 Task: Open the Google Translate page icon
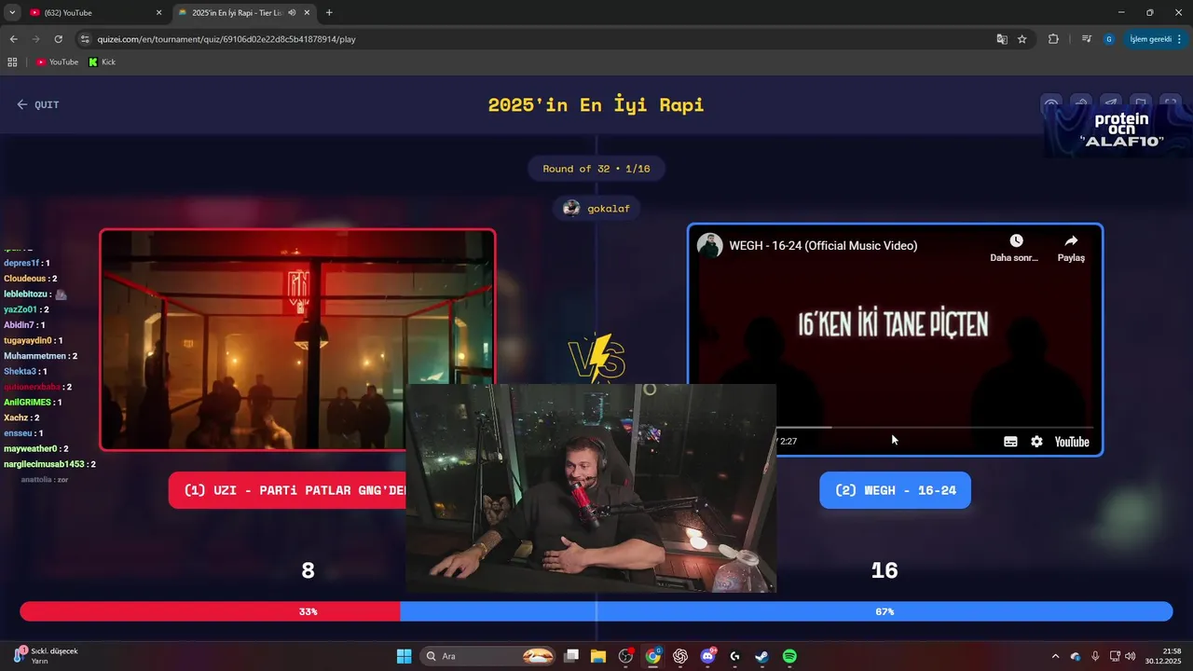pos(1002,39)
